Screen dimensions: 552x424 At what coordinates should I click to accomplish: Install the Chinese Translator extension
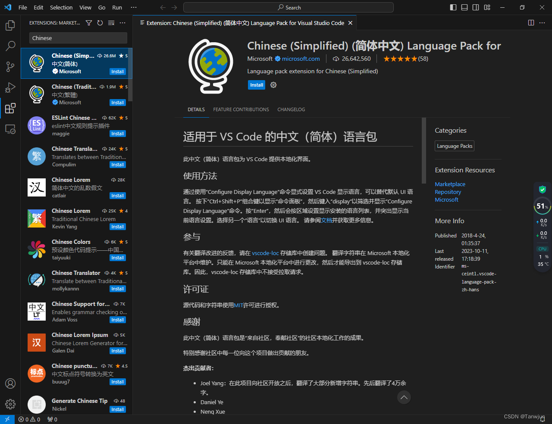[x=118, y=289]
